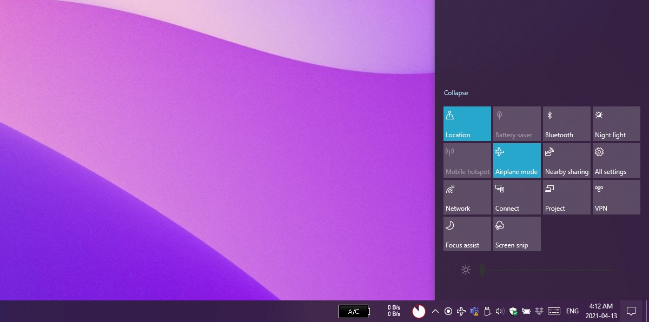Image resolution: width=649 pixels, height=322 pixels.
Task: Open Windows Security shield tray icon
Action: coord(513,311)
